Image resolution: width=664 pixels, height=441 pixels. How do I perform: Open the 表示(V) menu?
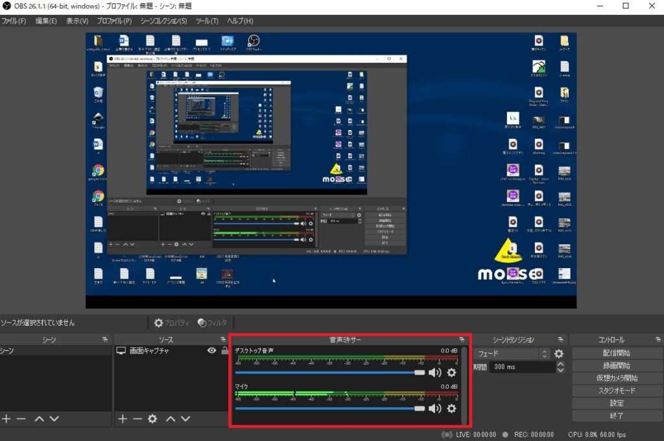coord(76,21)
